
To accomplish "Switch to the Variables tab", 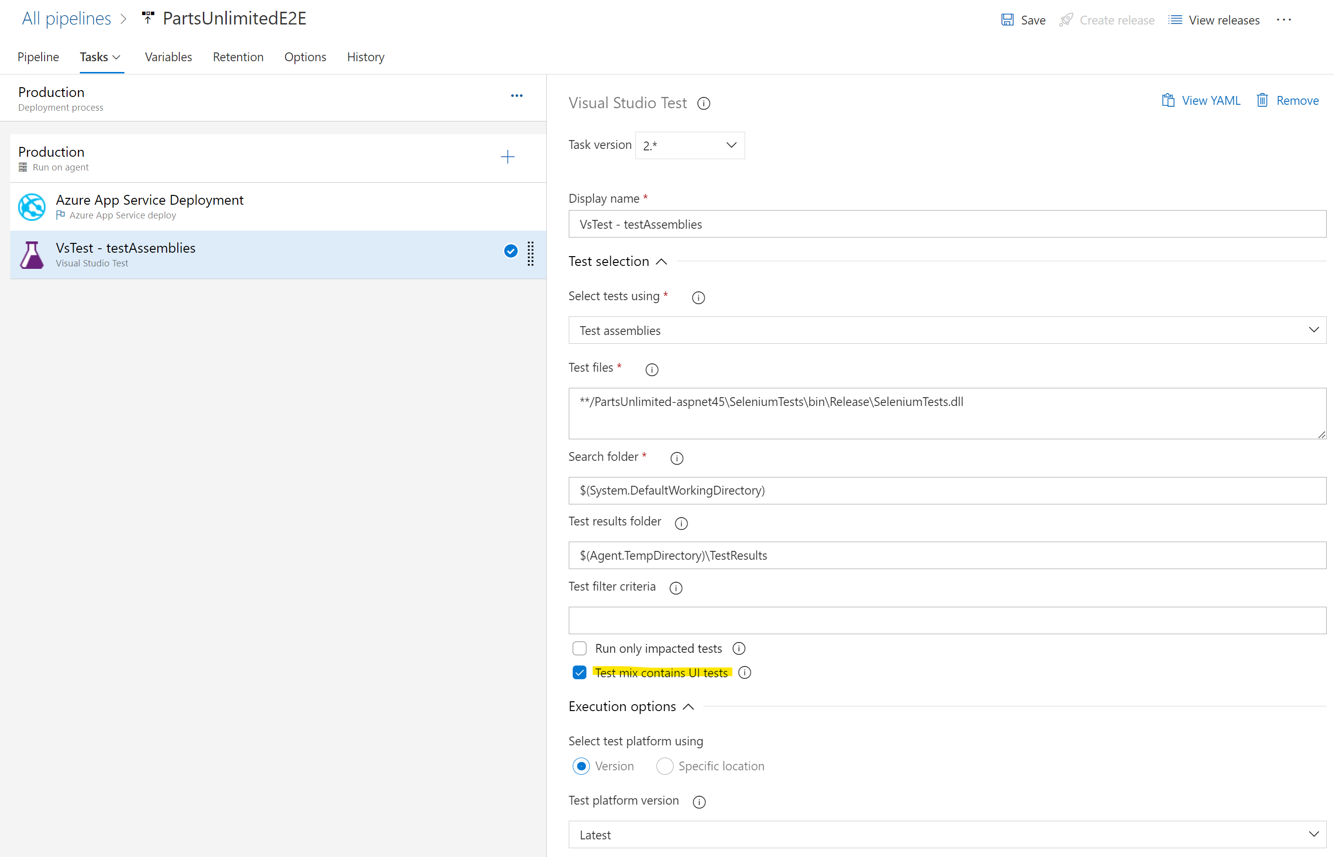I will click(x=168, y=57).
